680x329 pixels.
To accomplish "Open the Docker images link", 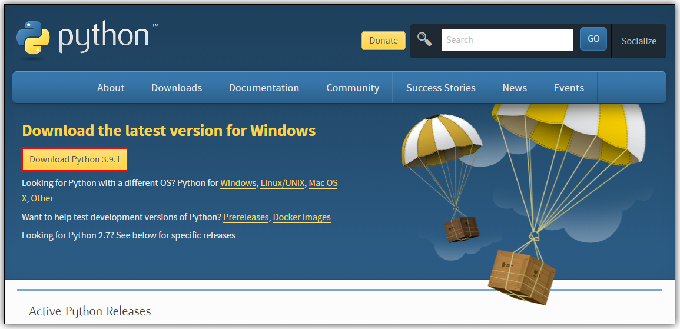I will tap(302, 217).
